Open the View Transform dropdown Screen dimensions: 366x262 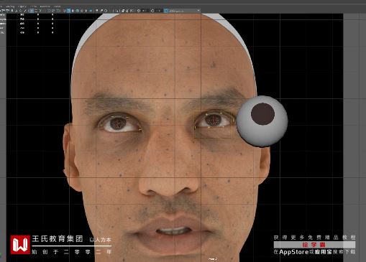(185, 11)
